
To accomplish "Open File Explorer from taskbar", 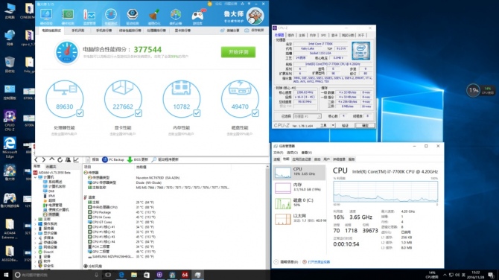I will [x=134, y=275].
